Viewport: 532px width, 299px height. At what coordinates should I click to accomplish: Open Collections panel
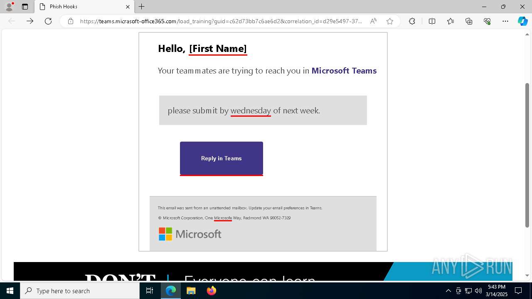click(469, 21)
